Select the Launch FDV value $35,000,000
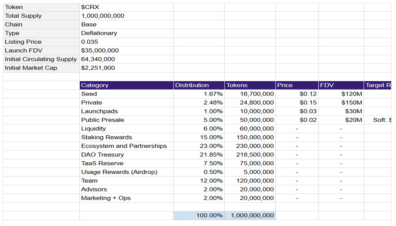Screen dimensions: 396x226 [x=126, y=51]
